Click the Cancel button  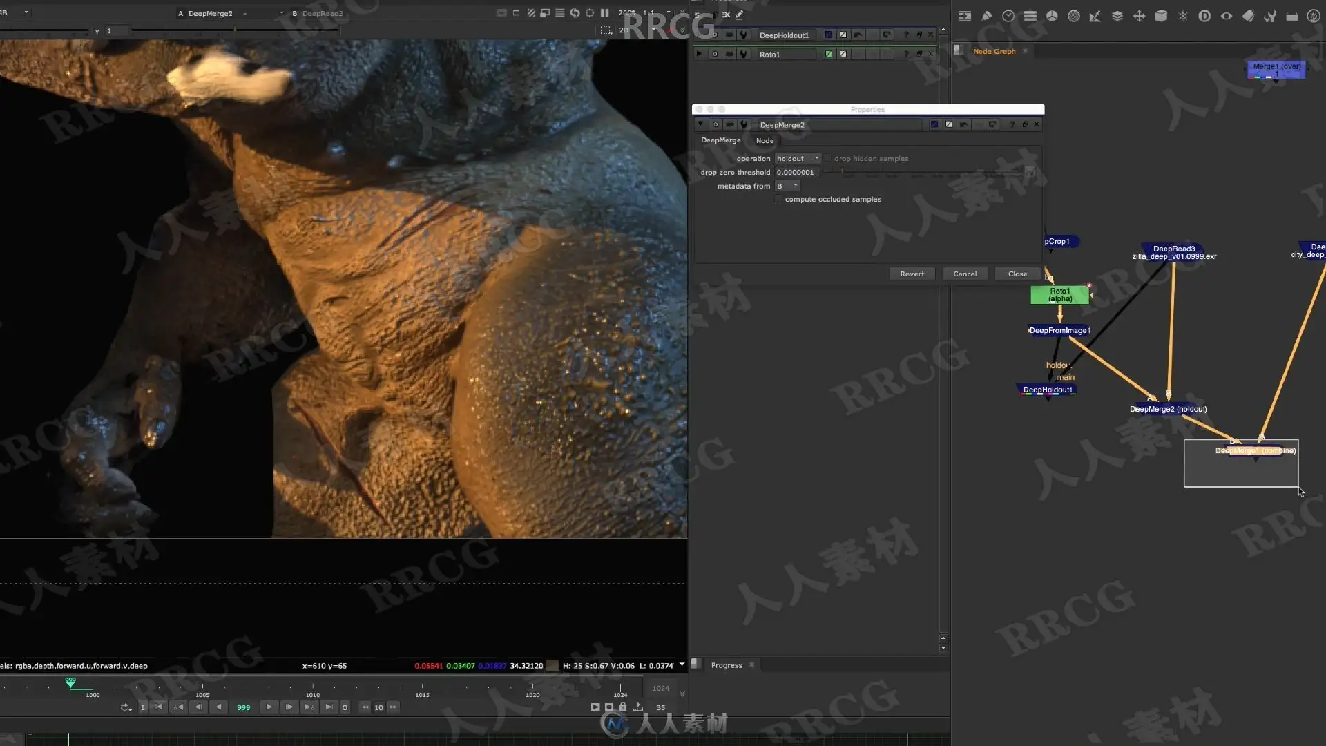(965, 274)
